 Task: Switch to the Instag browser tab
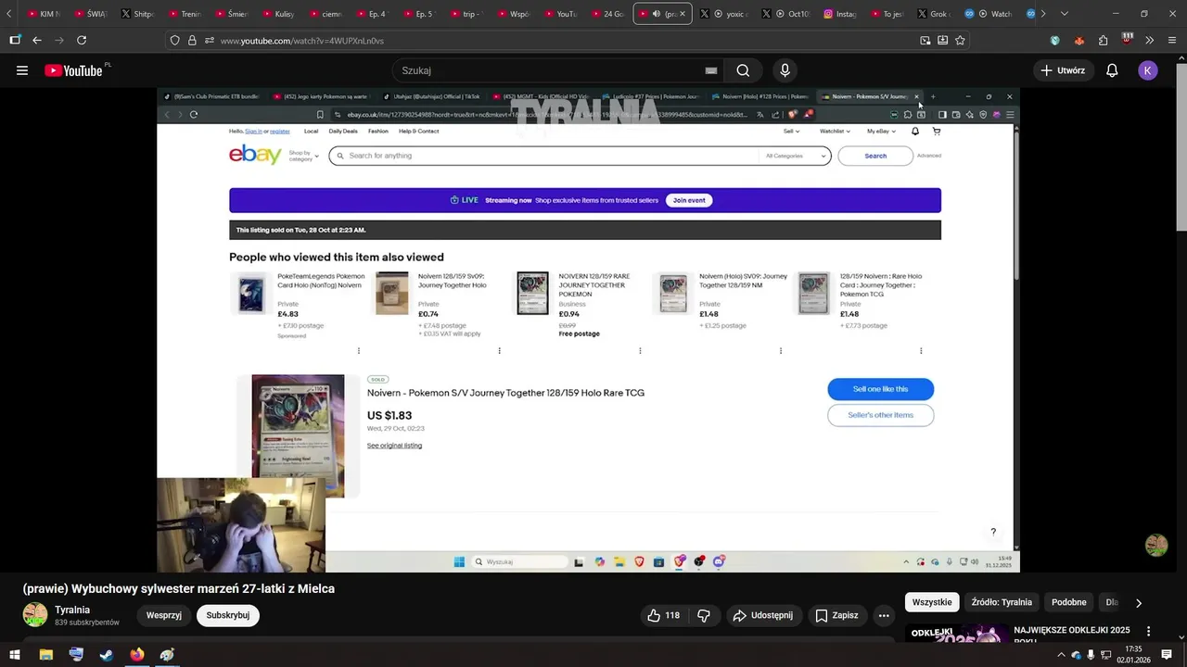(x=839, y=14)
